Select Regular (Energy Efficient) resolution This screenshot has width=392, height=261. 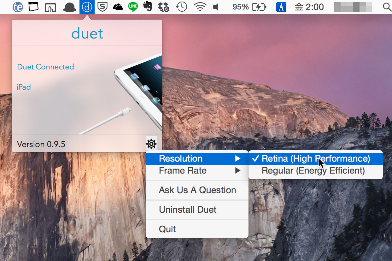click(x=313, y=171)
